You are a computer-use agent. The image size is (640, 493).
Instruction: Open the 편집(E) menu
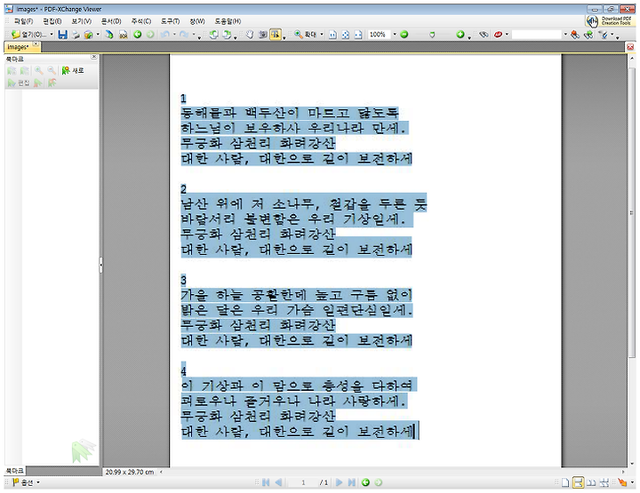pos(52,21)
